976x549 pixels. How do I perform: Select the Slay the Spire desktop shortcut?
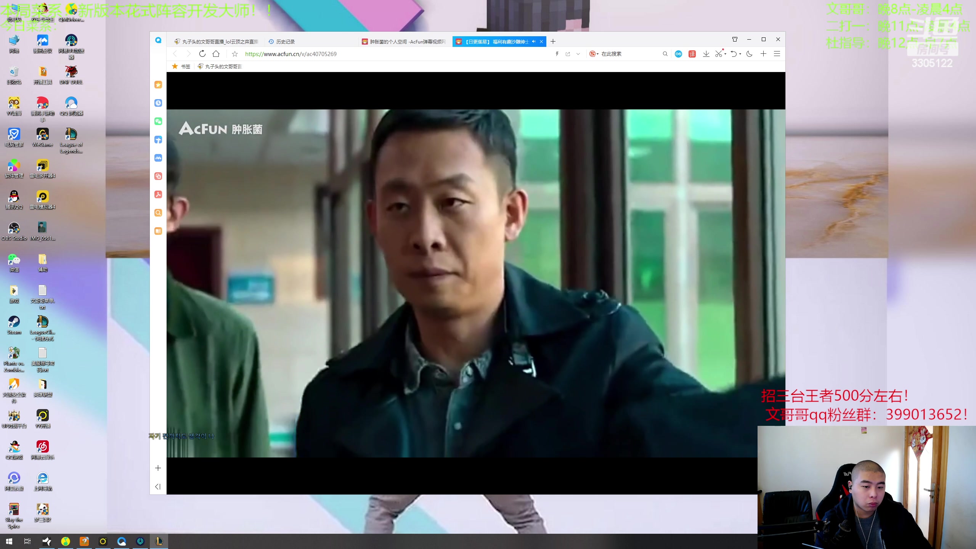(x=14, y=516)
